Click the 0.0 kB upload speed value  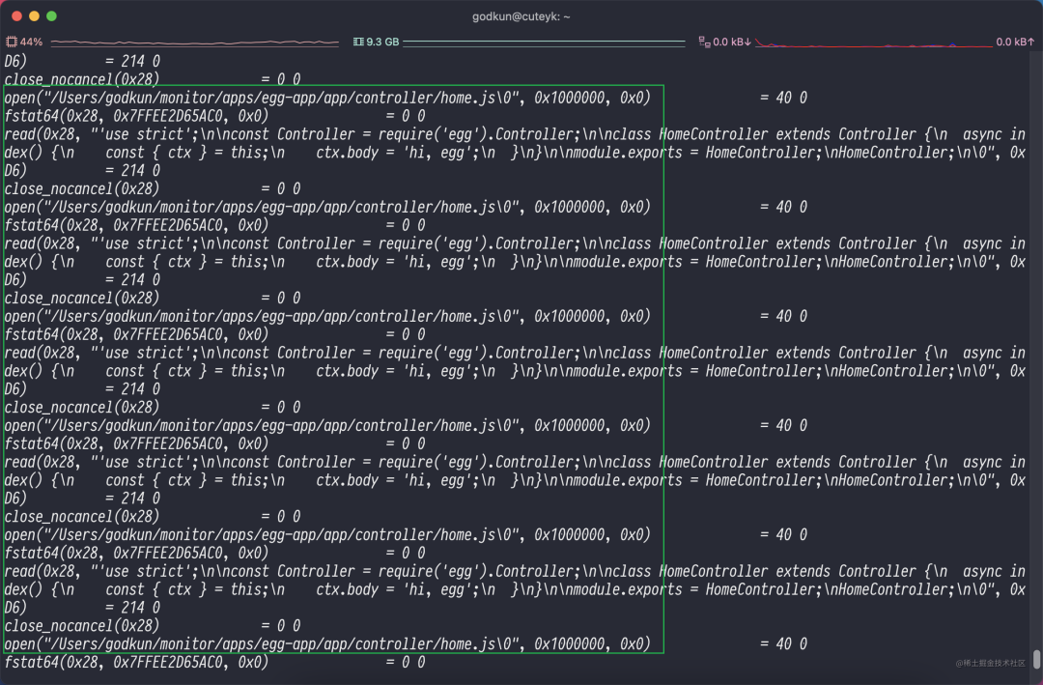(1015, 42)
